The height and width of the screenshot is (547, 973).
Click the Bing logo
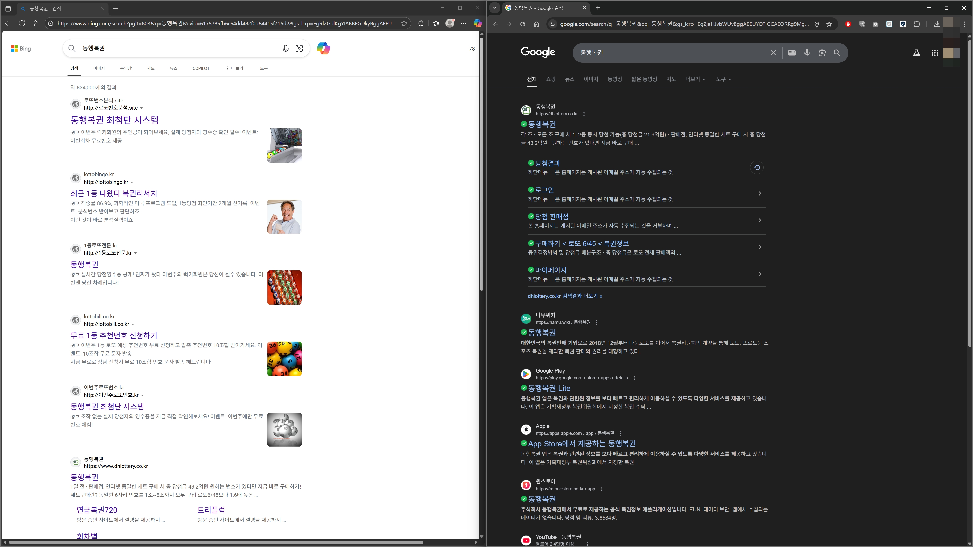[21, 48]
